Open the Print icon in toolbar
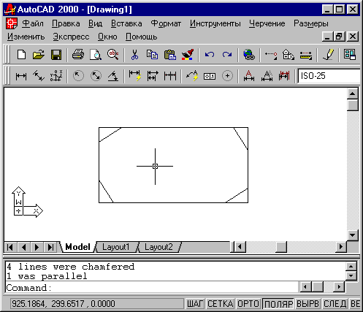The width and height of the screenshot is (363, 312). [78, 55]
